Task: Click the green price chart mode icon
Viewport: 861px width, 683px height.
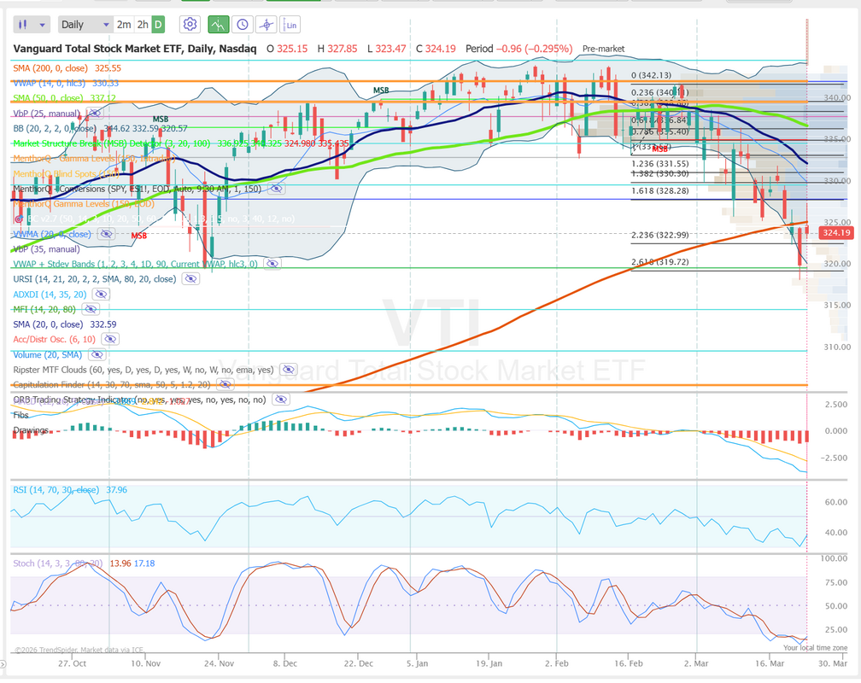Action: pos(219,25)
